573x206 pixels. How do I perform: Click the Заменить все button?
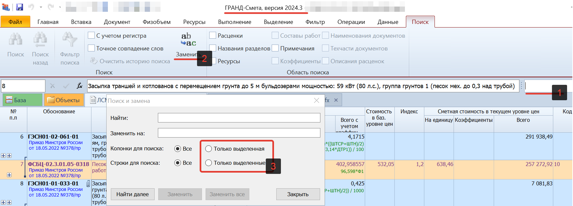[x=227, y=194]
